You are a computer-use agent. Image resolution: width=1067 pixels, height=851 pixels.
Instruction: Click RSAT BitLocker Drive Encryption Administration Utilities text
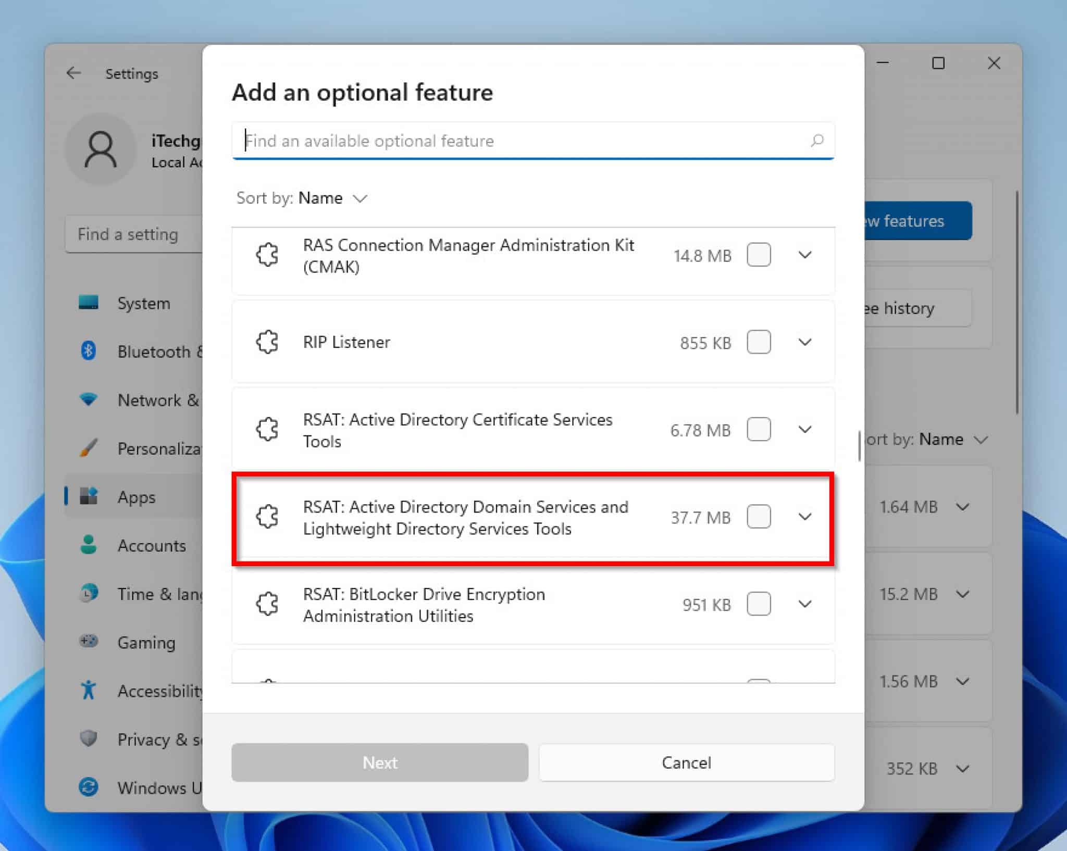pos(424,605)
